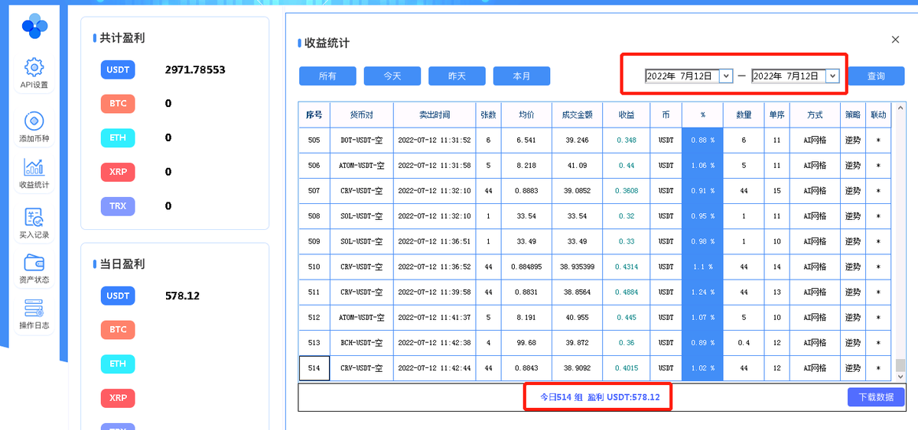Click the TRX tag under 共计盈利
The image size is (918, 430).
tap(118, 206)
